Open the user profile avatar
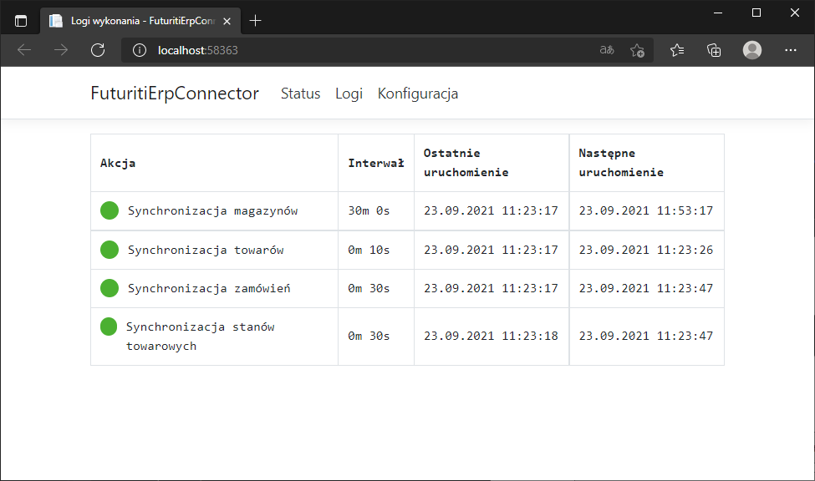 [752, 50]
